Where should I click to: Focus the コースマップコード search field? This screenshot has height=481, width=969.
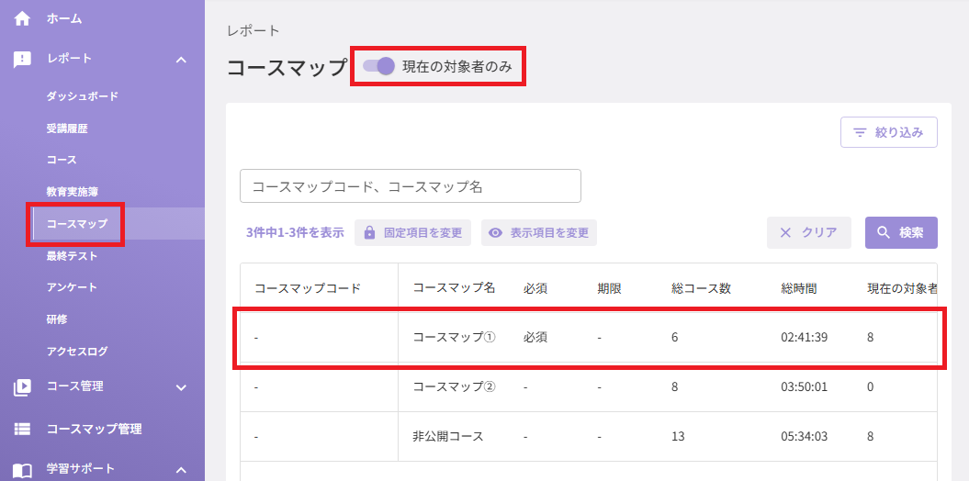(411, 185)
